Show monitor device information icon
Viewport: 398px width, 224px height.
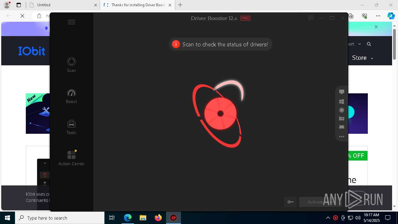pyautogui.click(x=342, y=92)
